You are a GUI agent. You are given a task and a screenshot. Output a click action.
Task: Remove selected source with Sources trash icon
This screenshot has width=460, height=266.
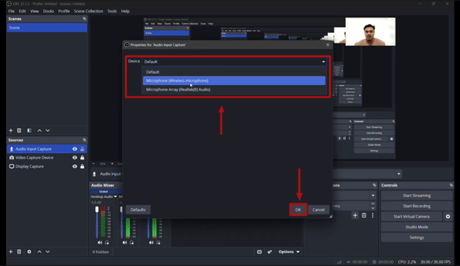click(19, 252)
